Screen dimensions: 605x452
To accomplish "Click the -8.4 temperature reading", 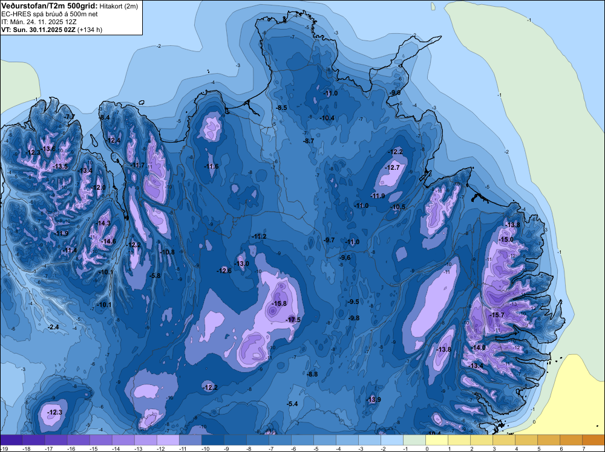I will (105, 117).
